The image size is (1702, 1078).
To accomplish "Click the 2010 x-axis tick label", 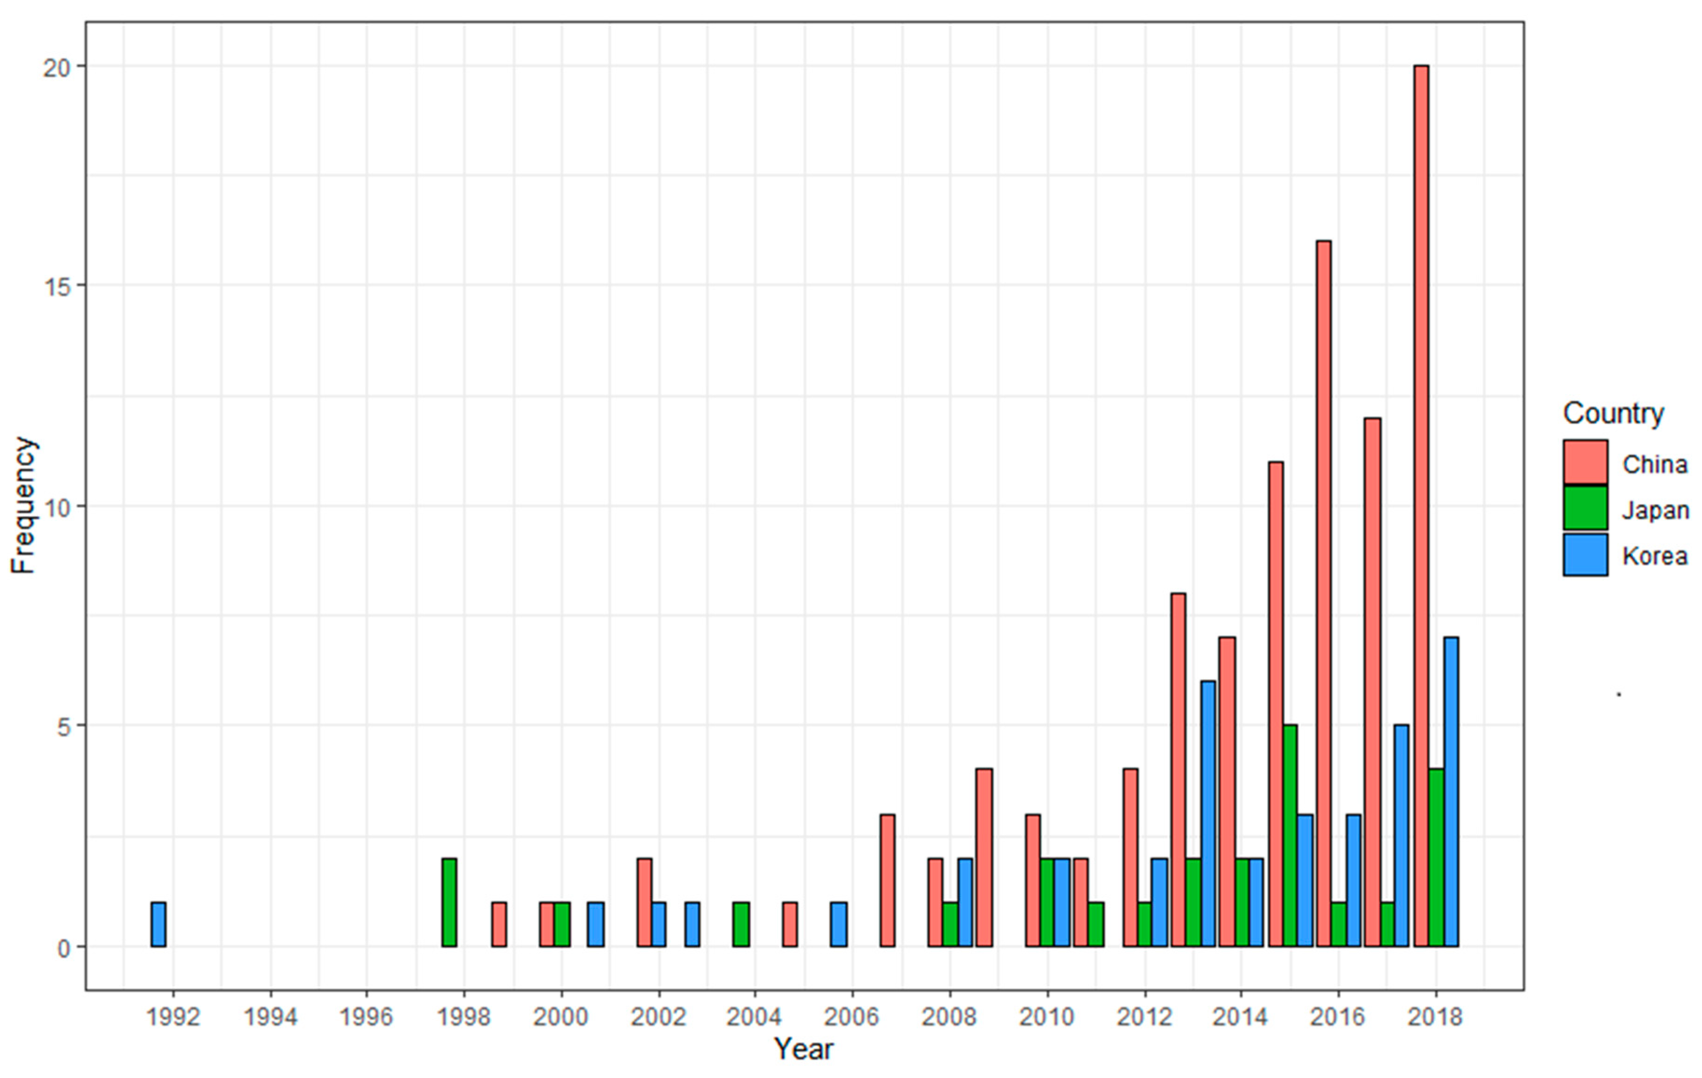I will [x=1046, y=1017].
